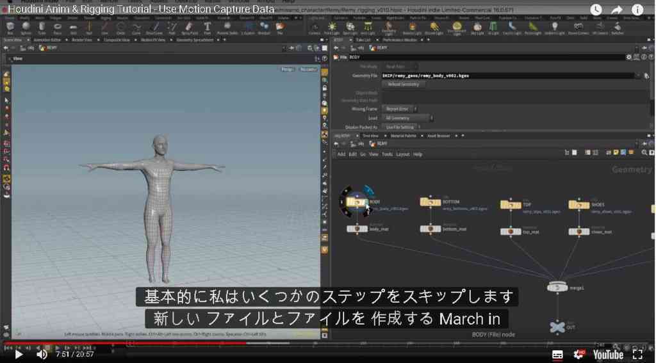This screenshot has width=656, height=363.
Task: Open search in network editor toolbar
Action: (644, 153)
